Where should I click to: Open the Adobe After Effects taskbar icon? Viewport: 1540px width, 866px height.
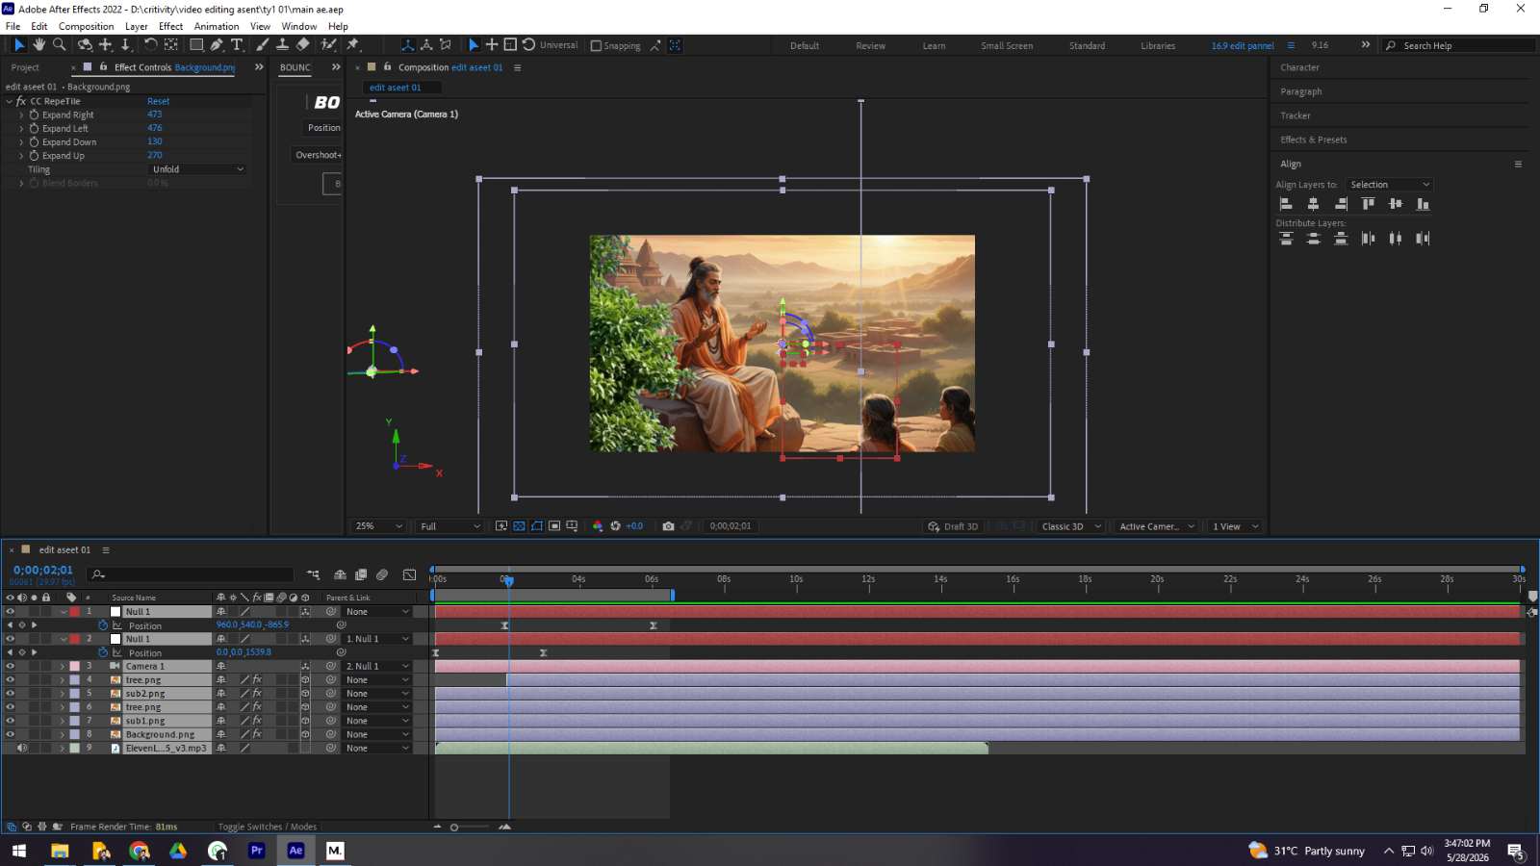point(295,851)
